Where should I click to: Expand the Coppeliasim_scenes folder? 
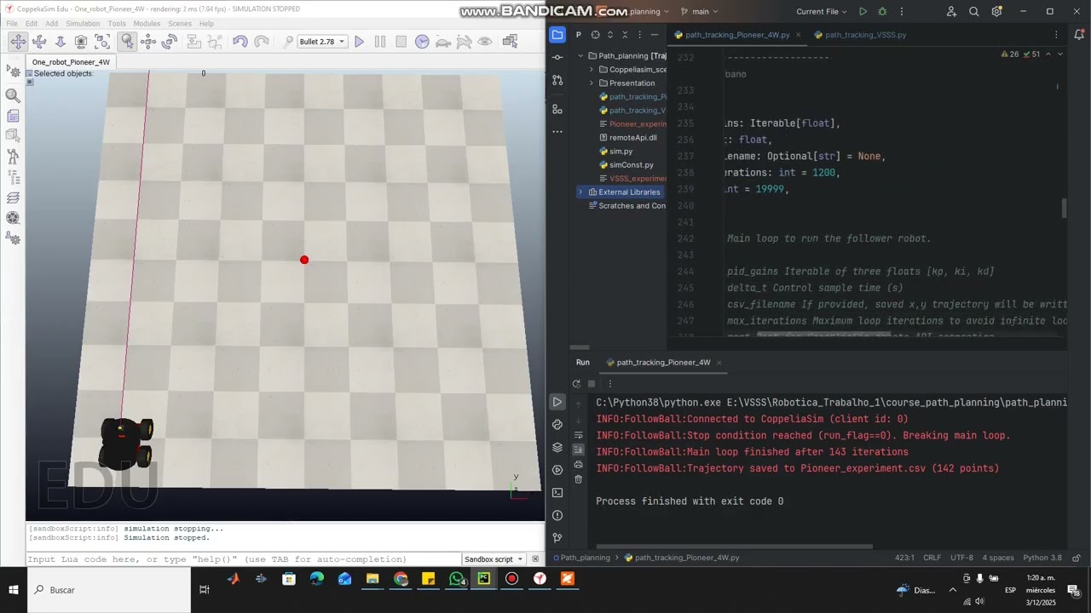(x=592, y=70)
